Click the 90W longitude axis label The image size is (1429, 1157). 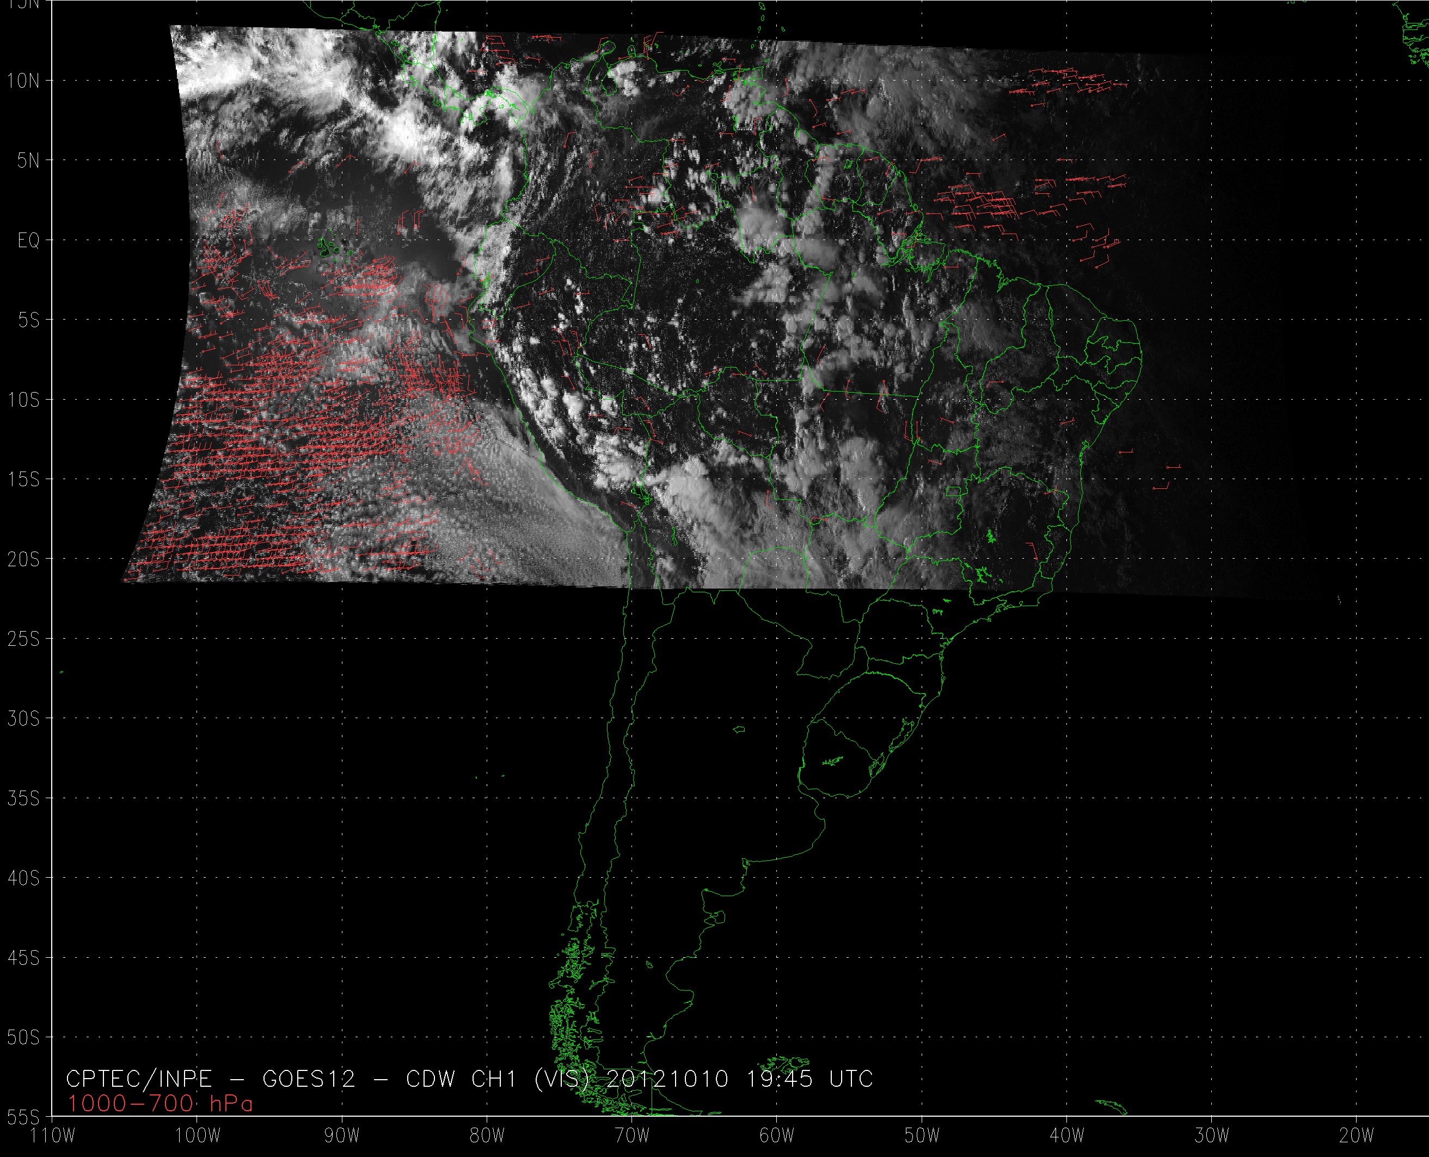(x=342, y=1134)
